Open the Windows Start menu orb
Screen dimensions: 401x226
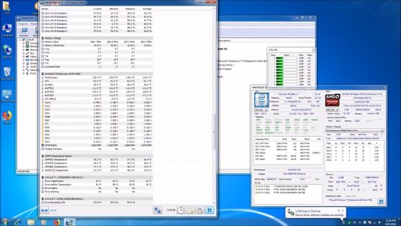point(4,222)
